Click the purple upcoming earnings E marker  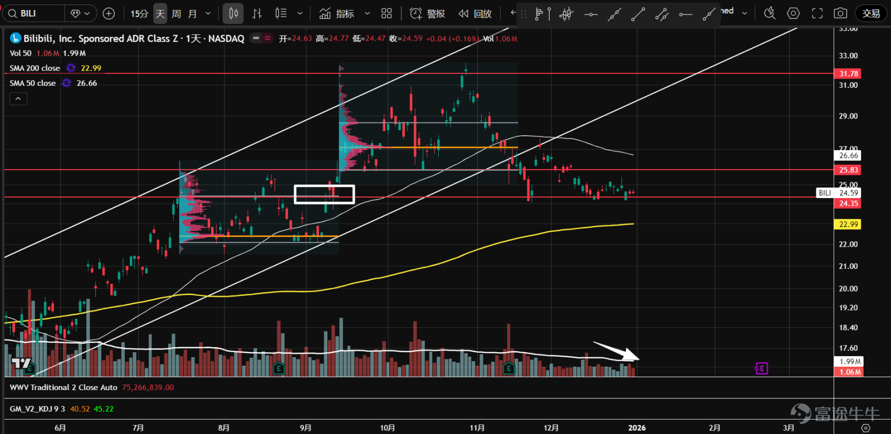761,368
